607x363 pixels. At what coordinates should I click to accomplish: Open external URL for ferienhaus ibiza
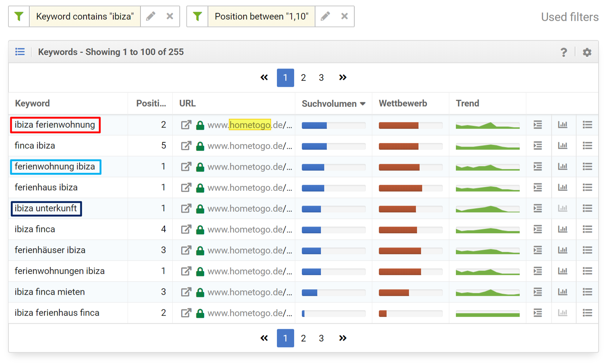click(x=186, y=188)
